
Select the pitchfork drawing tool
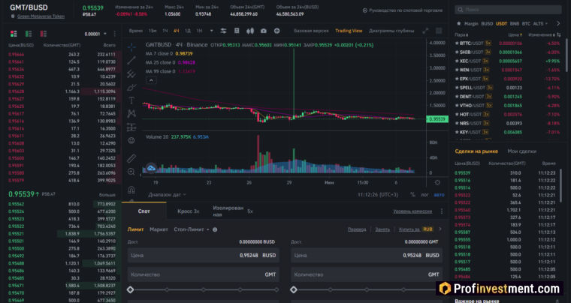pos(131,73)
